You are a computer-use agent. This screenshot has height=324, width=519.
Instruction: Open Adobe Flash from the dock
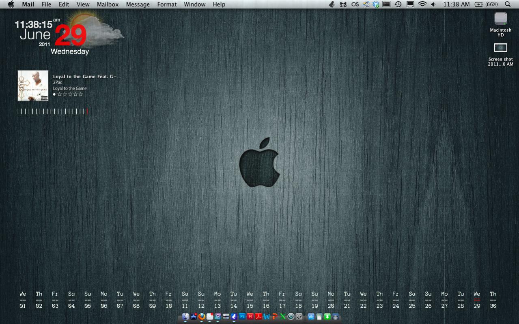tap(250, 317)
